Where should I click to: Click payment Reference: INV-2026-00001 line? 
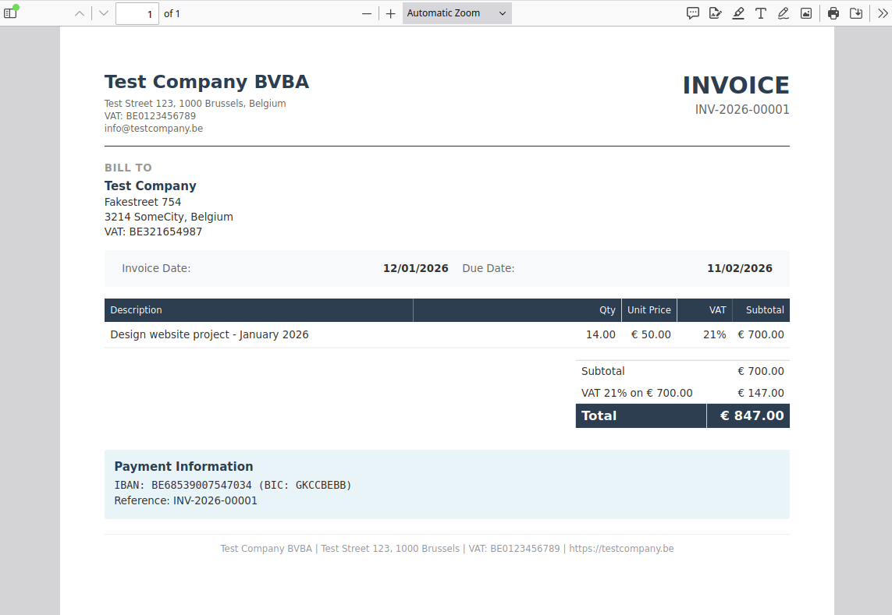pyautogui.click(x=186, y=500)
